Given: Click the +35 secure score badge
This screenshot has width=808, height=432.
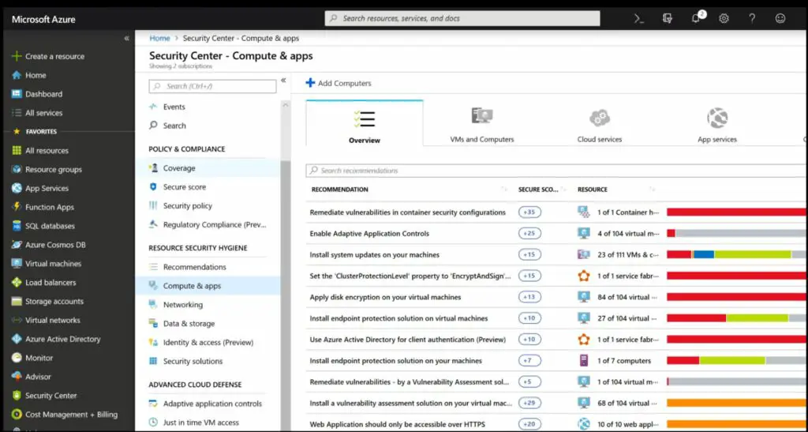Looking at the screenshot, I should 529,212.
